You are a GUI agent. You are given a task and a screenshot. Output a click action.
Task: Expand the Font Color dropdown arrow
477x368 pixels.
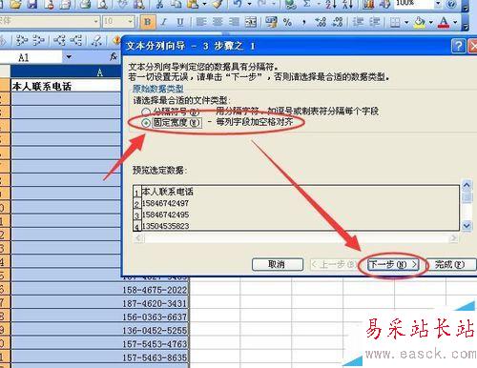click(x=455, y=22)
